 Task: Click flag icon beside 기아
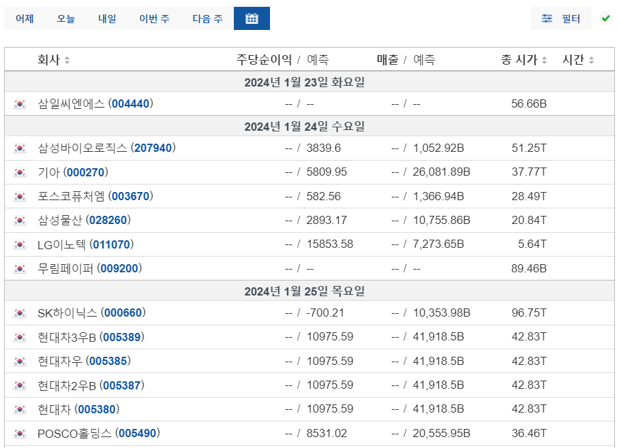tap(20, 172)
